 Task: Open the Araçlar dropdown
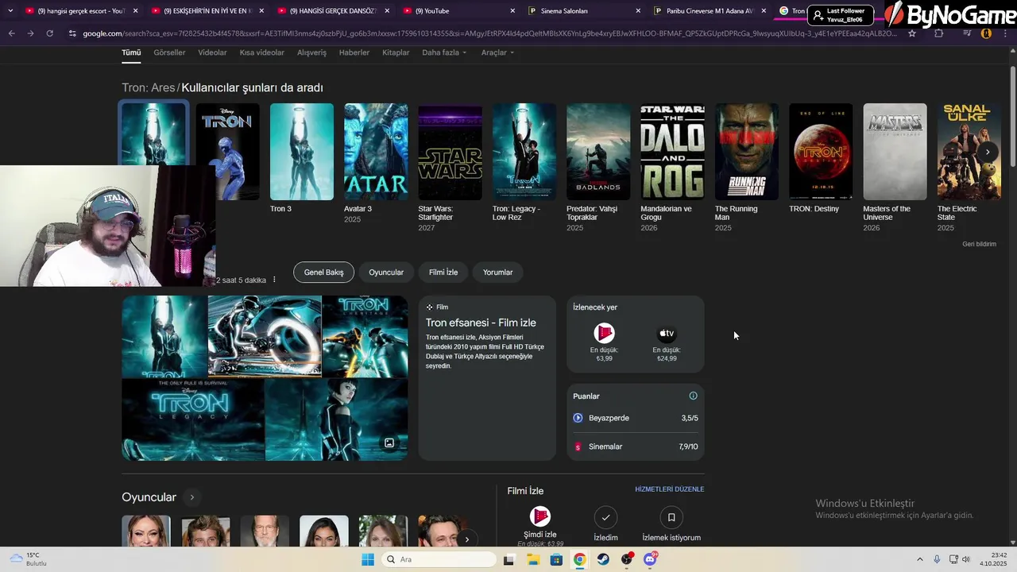point(497,52)
